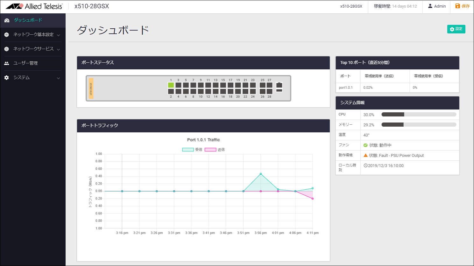Click the floppy disk 保存 icon
474x266 pixels.
pos(457,6)
